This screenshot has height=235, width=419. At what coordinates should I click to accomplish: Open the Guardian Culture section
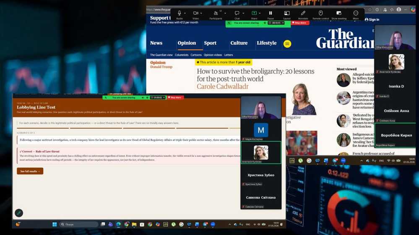[239, 43]
